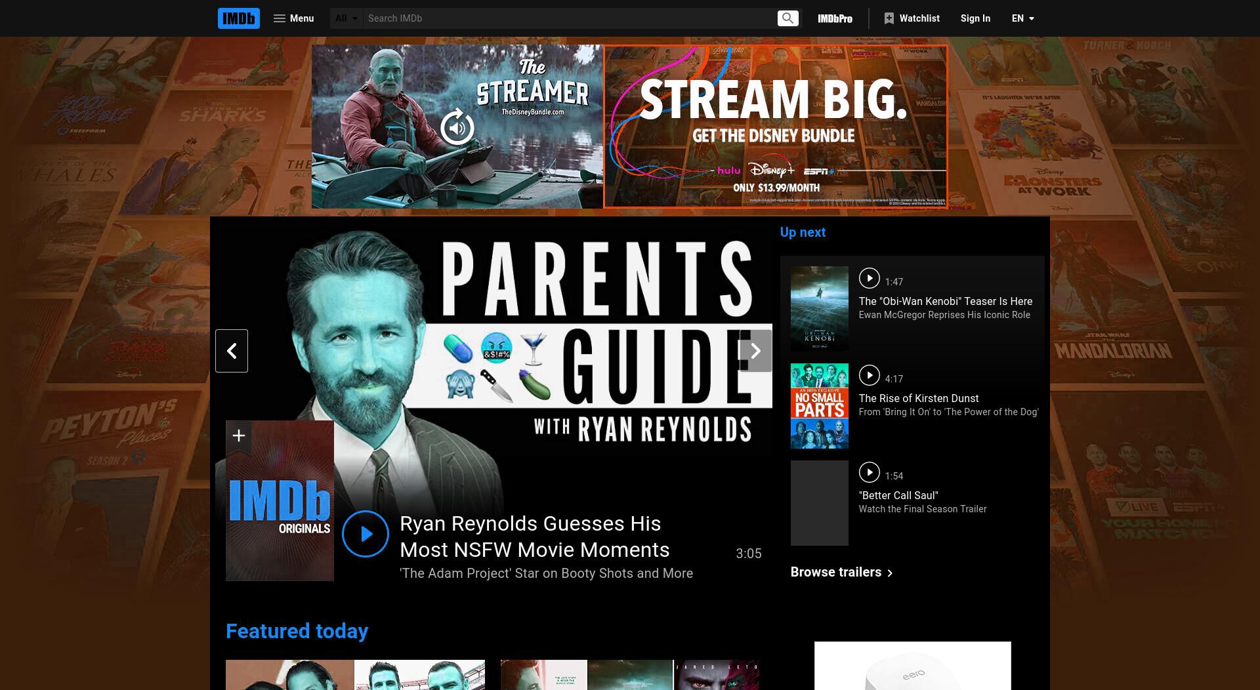Image resolution: width=1260 pixels, height=690 pixels.
Task: Open the Up next heading
Action: tap(803, 232)
